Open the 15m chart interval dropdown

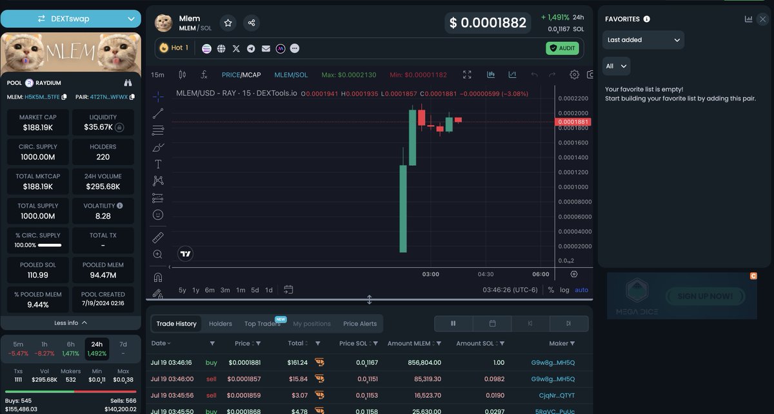click(157, 75)
